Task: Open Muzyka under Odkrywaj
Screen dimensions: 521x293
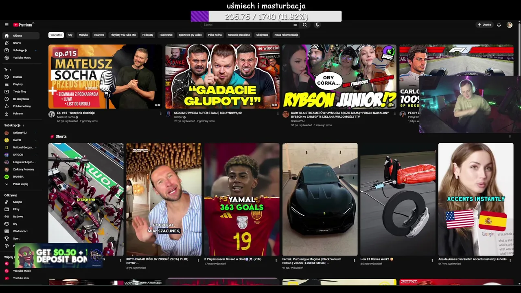Action: click(21, 202)
